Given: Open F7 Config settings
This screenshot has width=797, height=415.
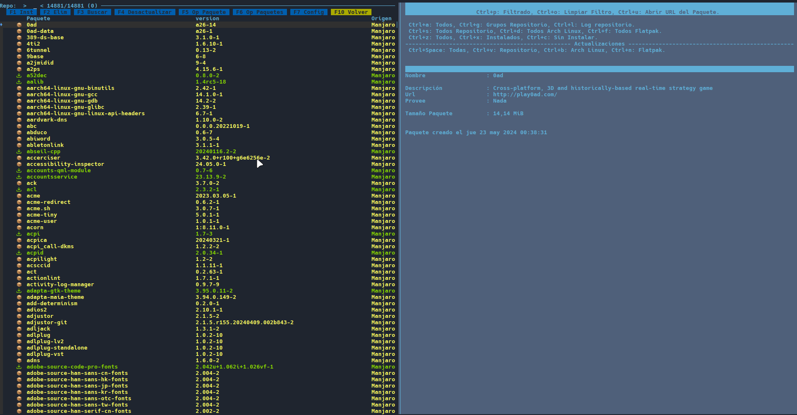Looking at the screenshot, I should 309,12.
